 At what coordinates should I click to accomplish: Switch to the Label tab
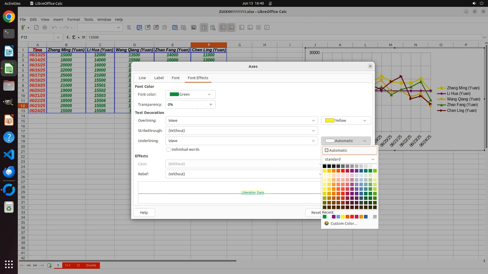[159, 78]
